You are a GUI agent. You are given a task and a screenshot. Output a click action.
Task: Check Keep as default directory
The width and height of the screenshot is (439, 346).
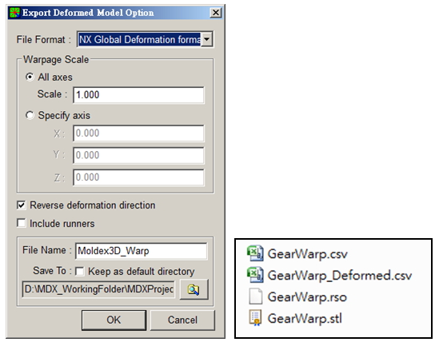coord(80,272)
